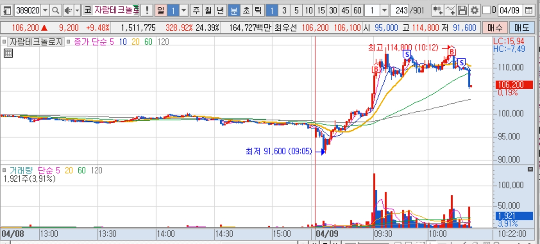Screen dimensions: 540x244
Task: Click the 최고 114,800 (10:12) high label
Action: pyautogui.click(x=403, y=47)
